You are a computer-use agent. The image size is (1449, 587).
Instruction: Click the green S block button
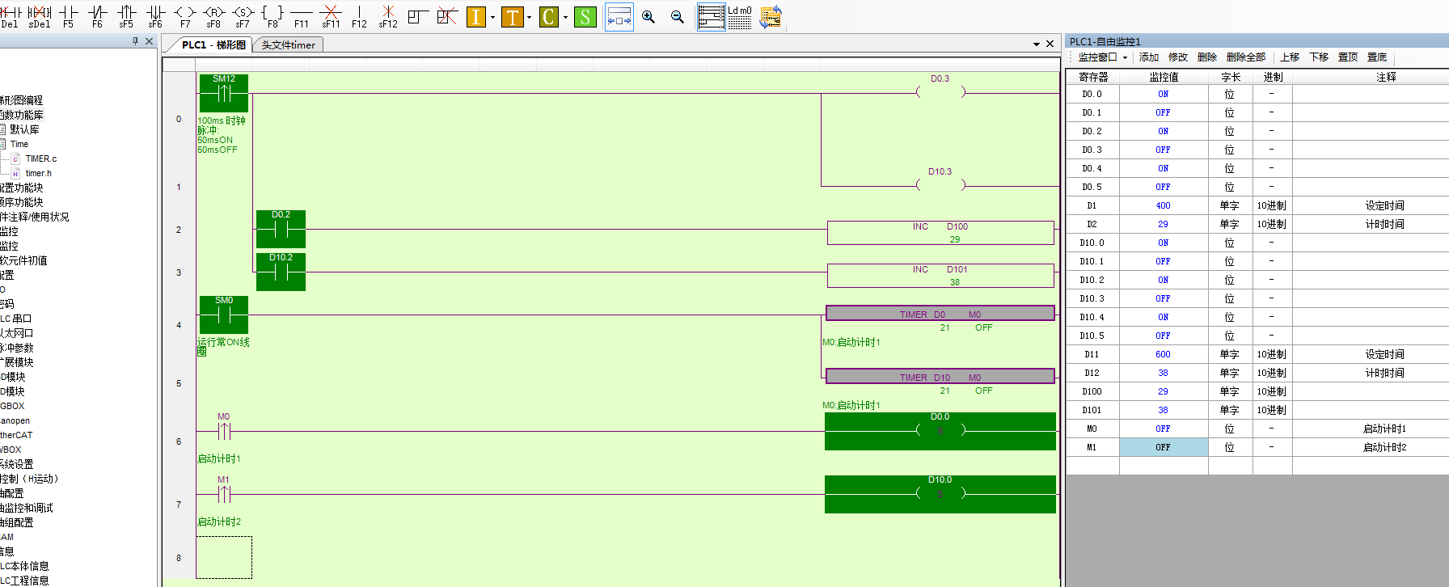pos(585,17)
